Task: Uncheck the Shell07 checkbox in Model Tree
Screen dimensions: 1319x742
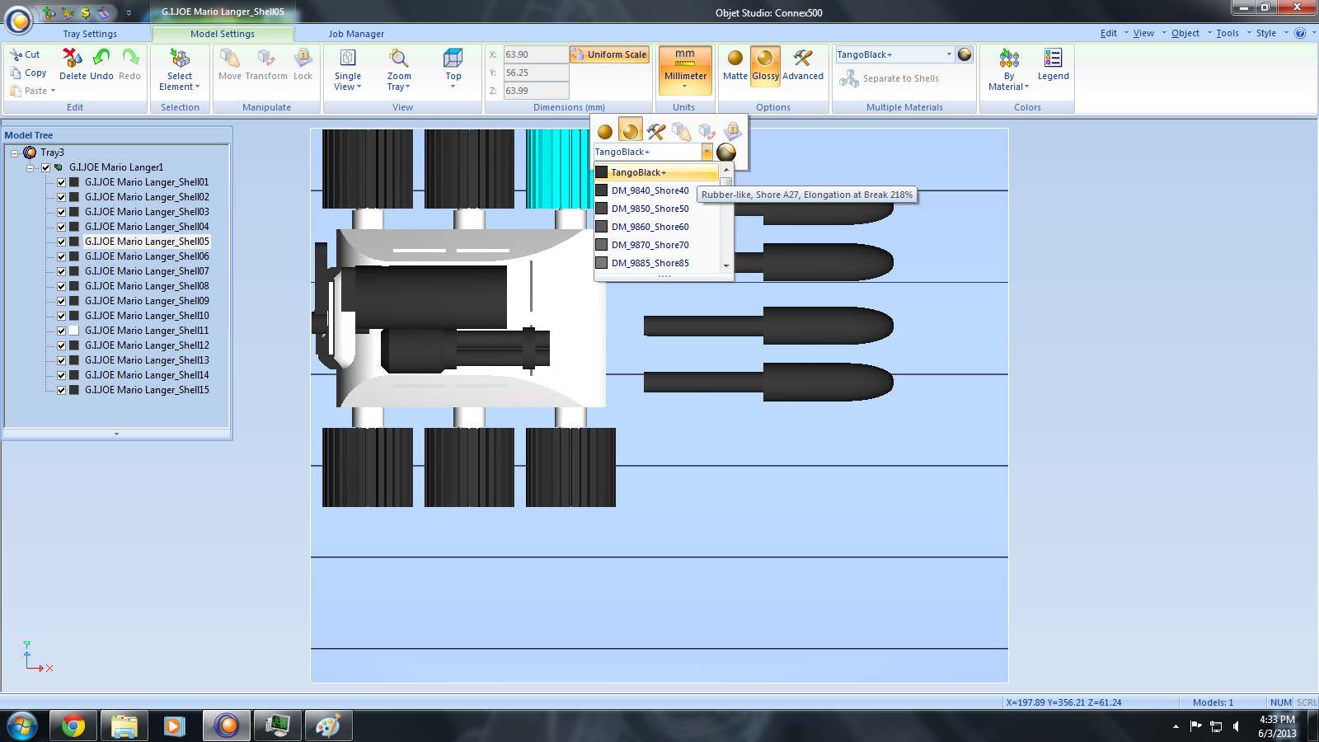Action: 61,271
